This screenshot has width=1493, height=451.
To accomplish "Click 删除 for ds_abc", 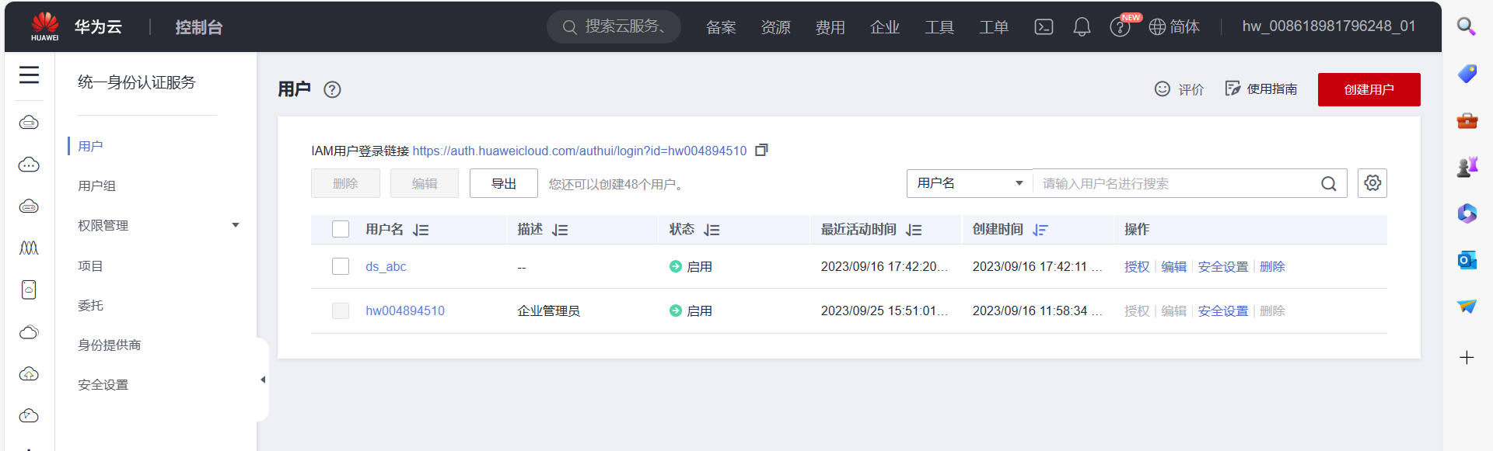I will (x=1272, y=266).
